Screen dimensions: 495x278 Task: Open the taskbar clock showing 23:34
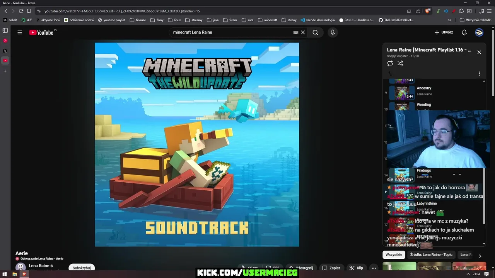coord(476,274)
